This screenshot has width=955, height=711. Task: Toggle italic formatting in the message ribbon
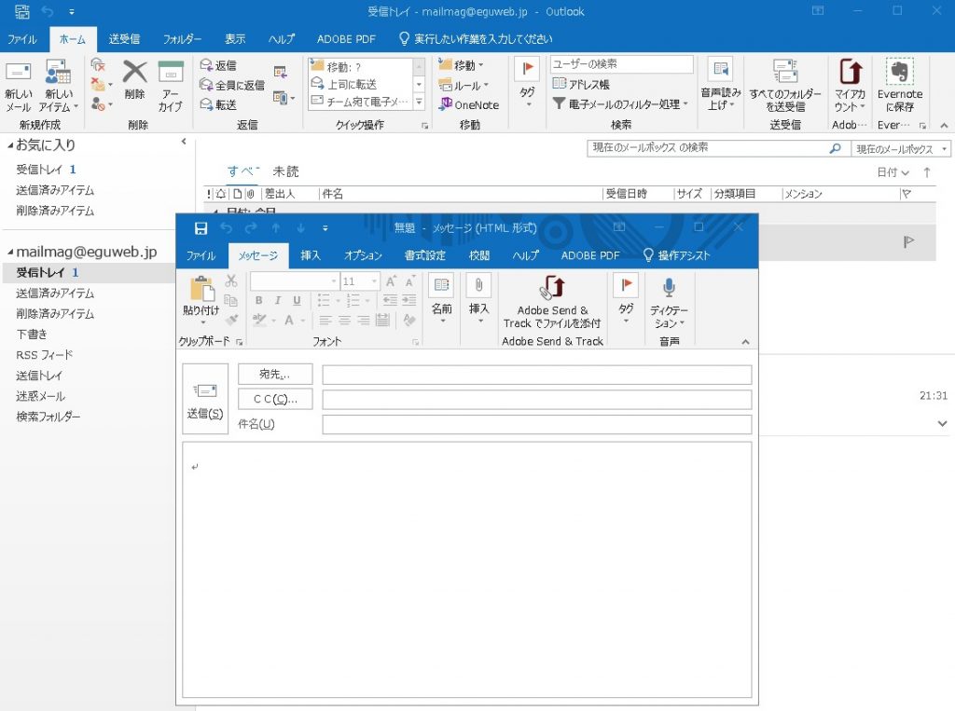(x=278, y=300)
